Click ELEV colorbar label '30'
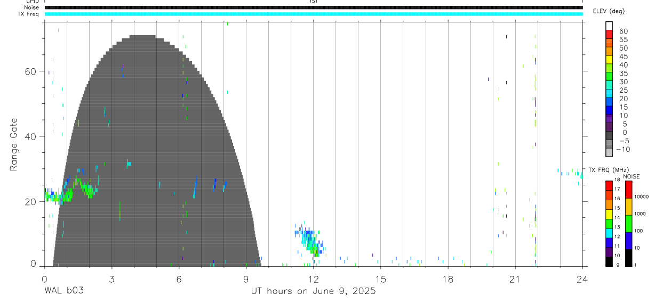The image size is (655, 302). [624, 82]
